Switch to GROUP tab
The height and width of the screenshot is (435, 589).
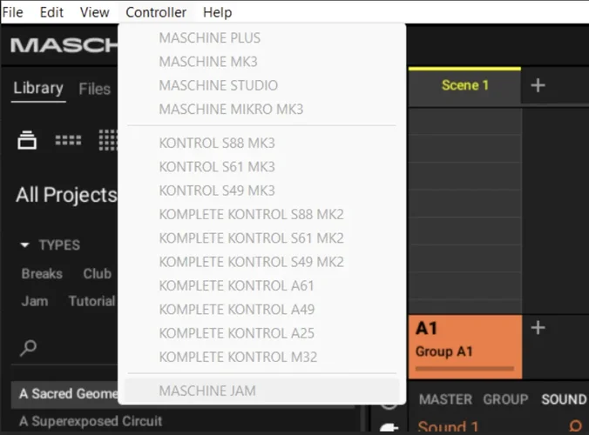pos(505,399)
